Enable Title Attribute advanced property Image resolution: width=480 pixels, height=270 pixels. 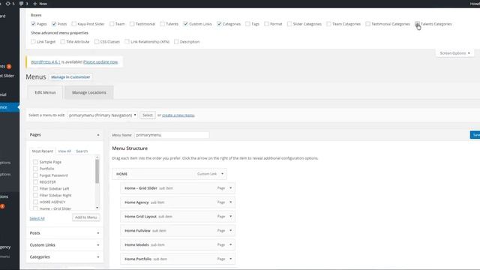(x=63, y=42)
